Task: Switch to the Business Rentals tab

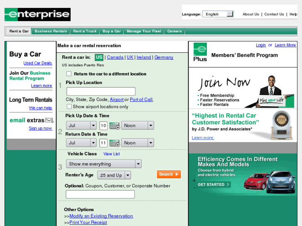Action: point(51,31)
